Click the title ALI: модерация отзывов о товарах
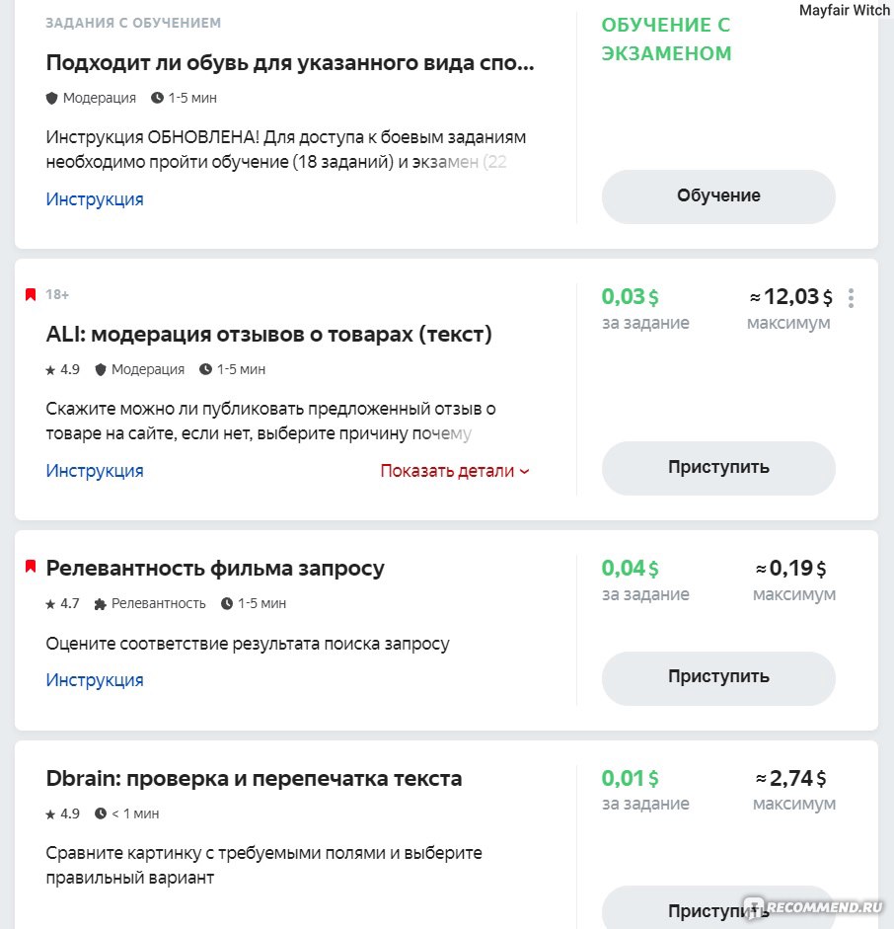Screen dimensions: 894x929 coord(268,334)
